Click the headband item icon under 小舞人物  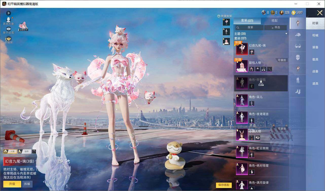(x=258, y=138)
